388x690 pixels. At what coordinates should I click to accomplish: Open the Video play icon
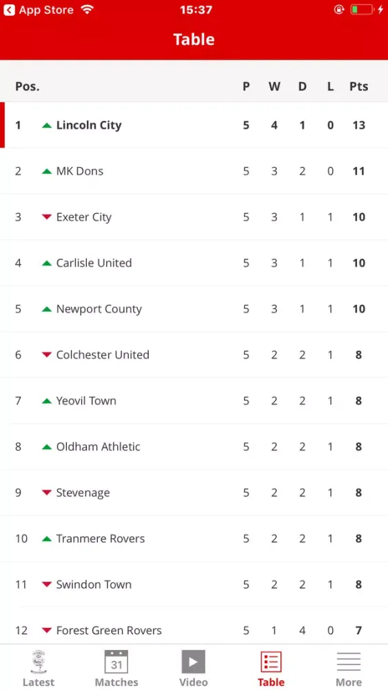[x=194, y=662]
